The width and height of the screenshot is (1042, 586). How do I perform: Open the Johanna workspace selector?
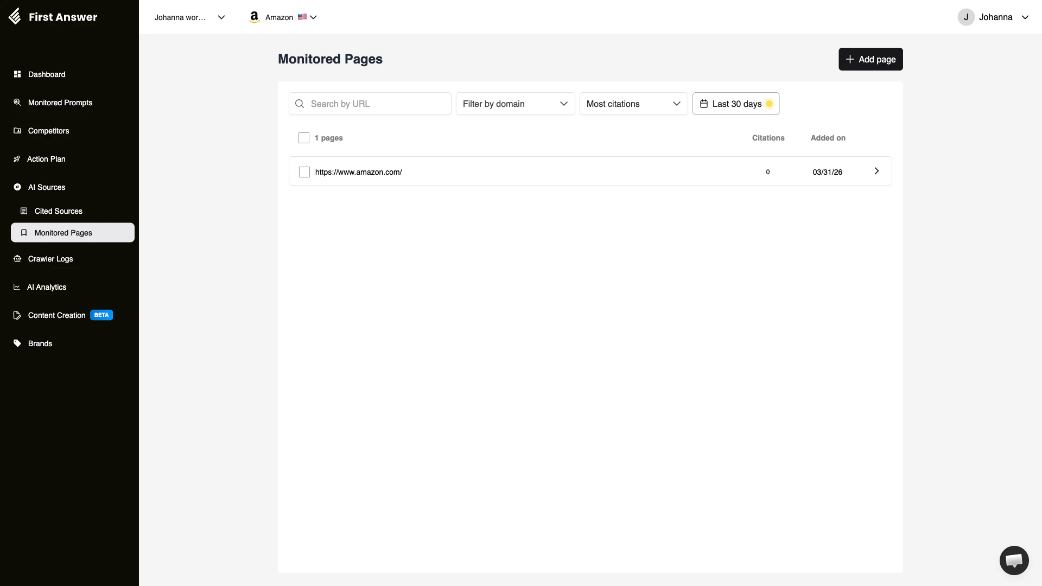[189, 17]
